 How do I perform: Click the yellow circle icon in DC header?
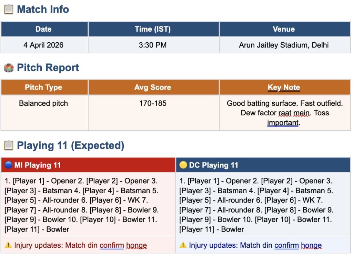(x=183, y=165)
